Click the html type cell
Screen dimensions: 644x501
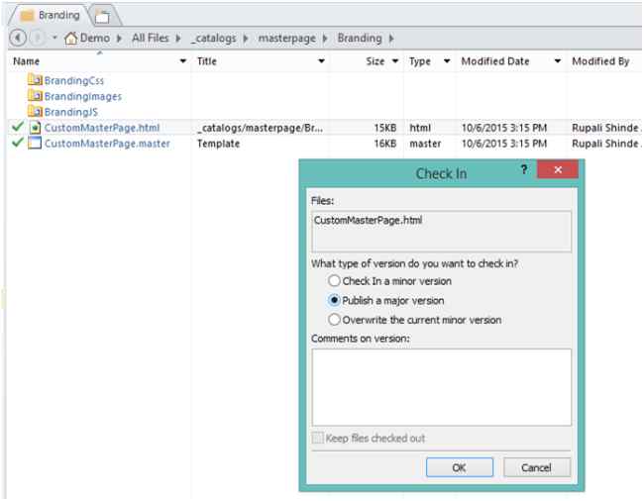pos(420,128)
